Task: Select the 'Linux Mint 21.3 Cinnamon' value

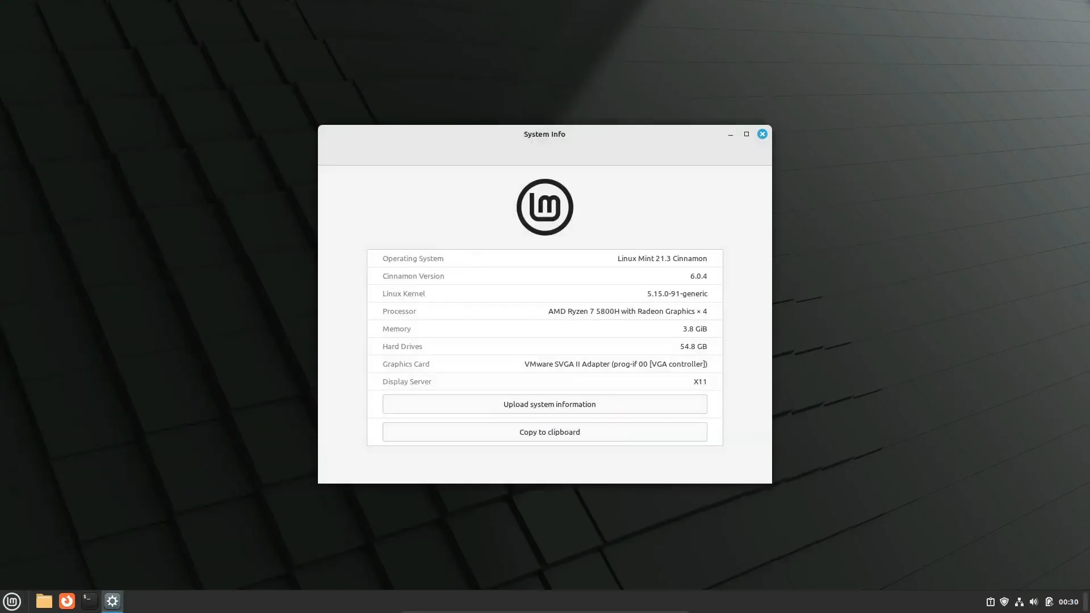Action: 662,258
